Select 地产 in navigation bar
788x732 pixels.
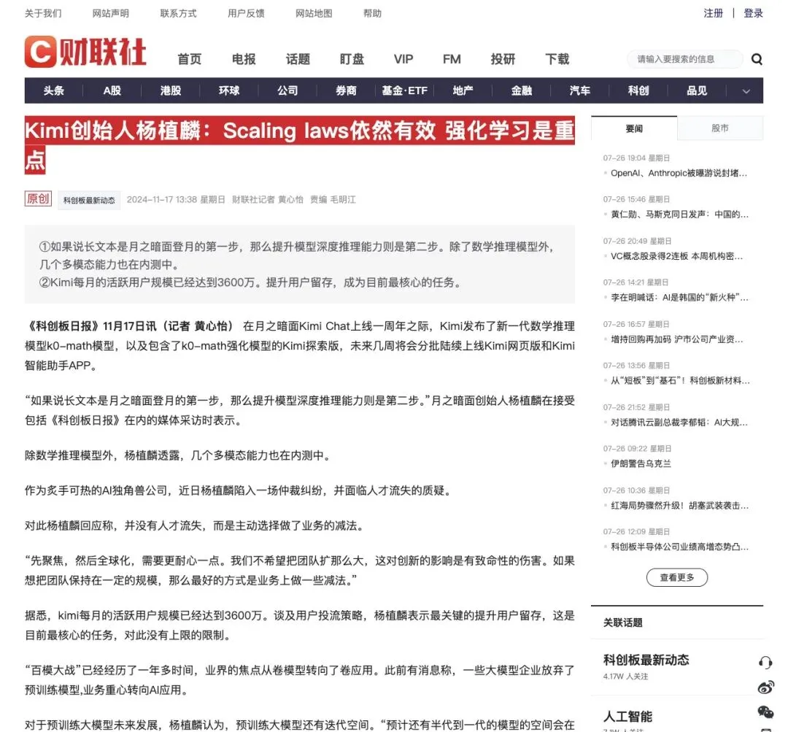[463, 91]
